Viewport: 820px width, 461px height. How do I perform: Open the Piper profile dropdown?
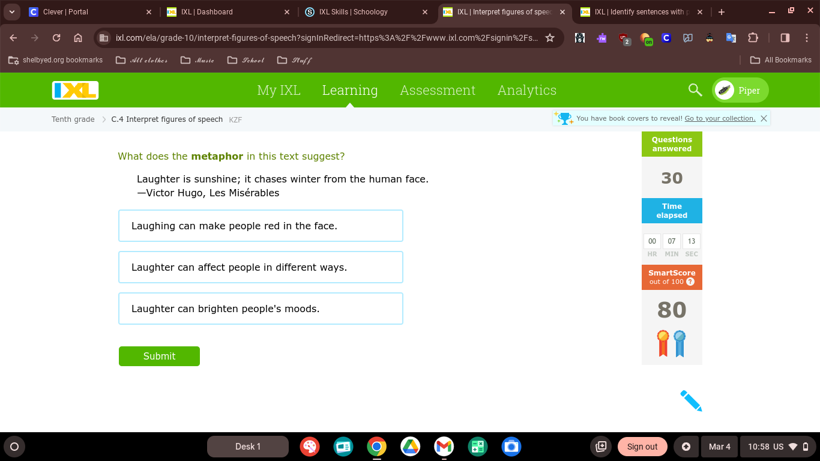tap(740, 90)
